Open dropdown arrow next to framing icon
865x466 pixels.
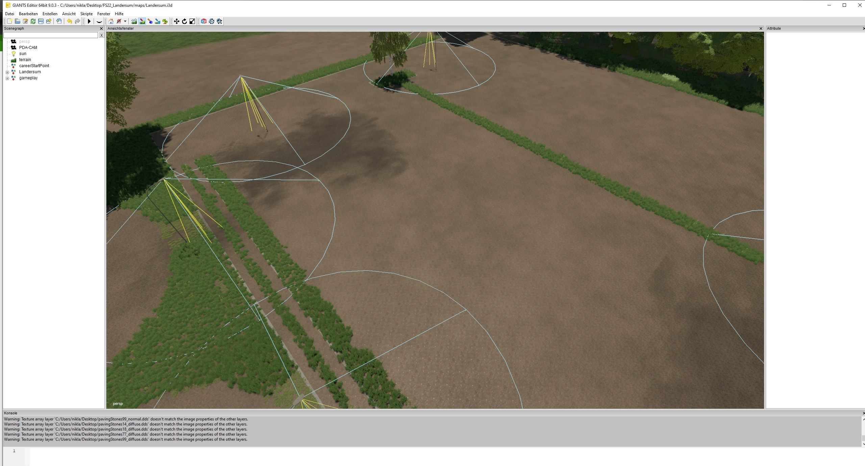[x=125, y=21]
